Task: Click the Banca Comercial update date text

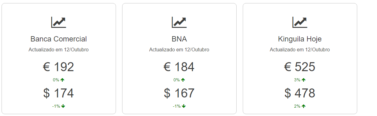Action: pos(59,49)
